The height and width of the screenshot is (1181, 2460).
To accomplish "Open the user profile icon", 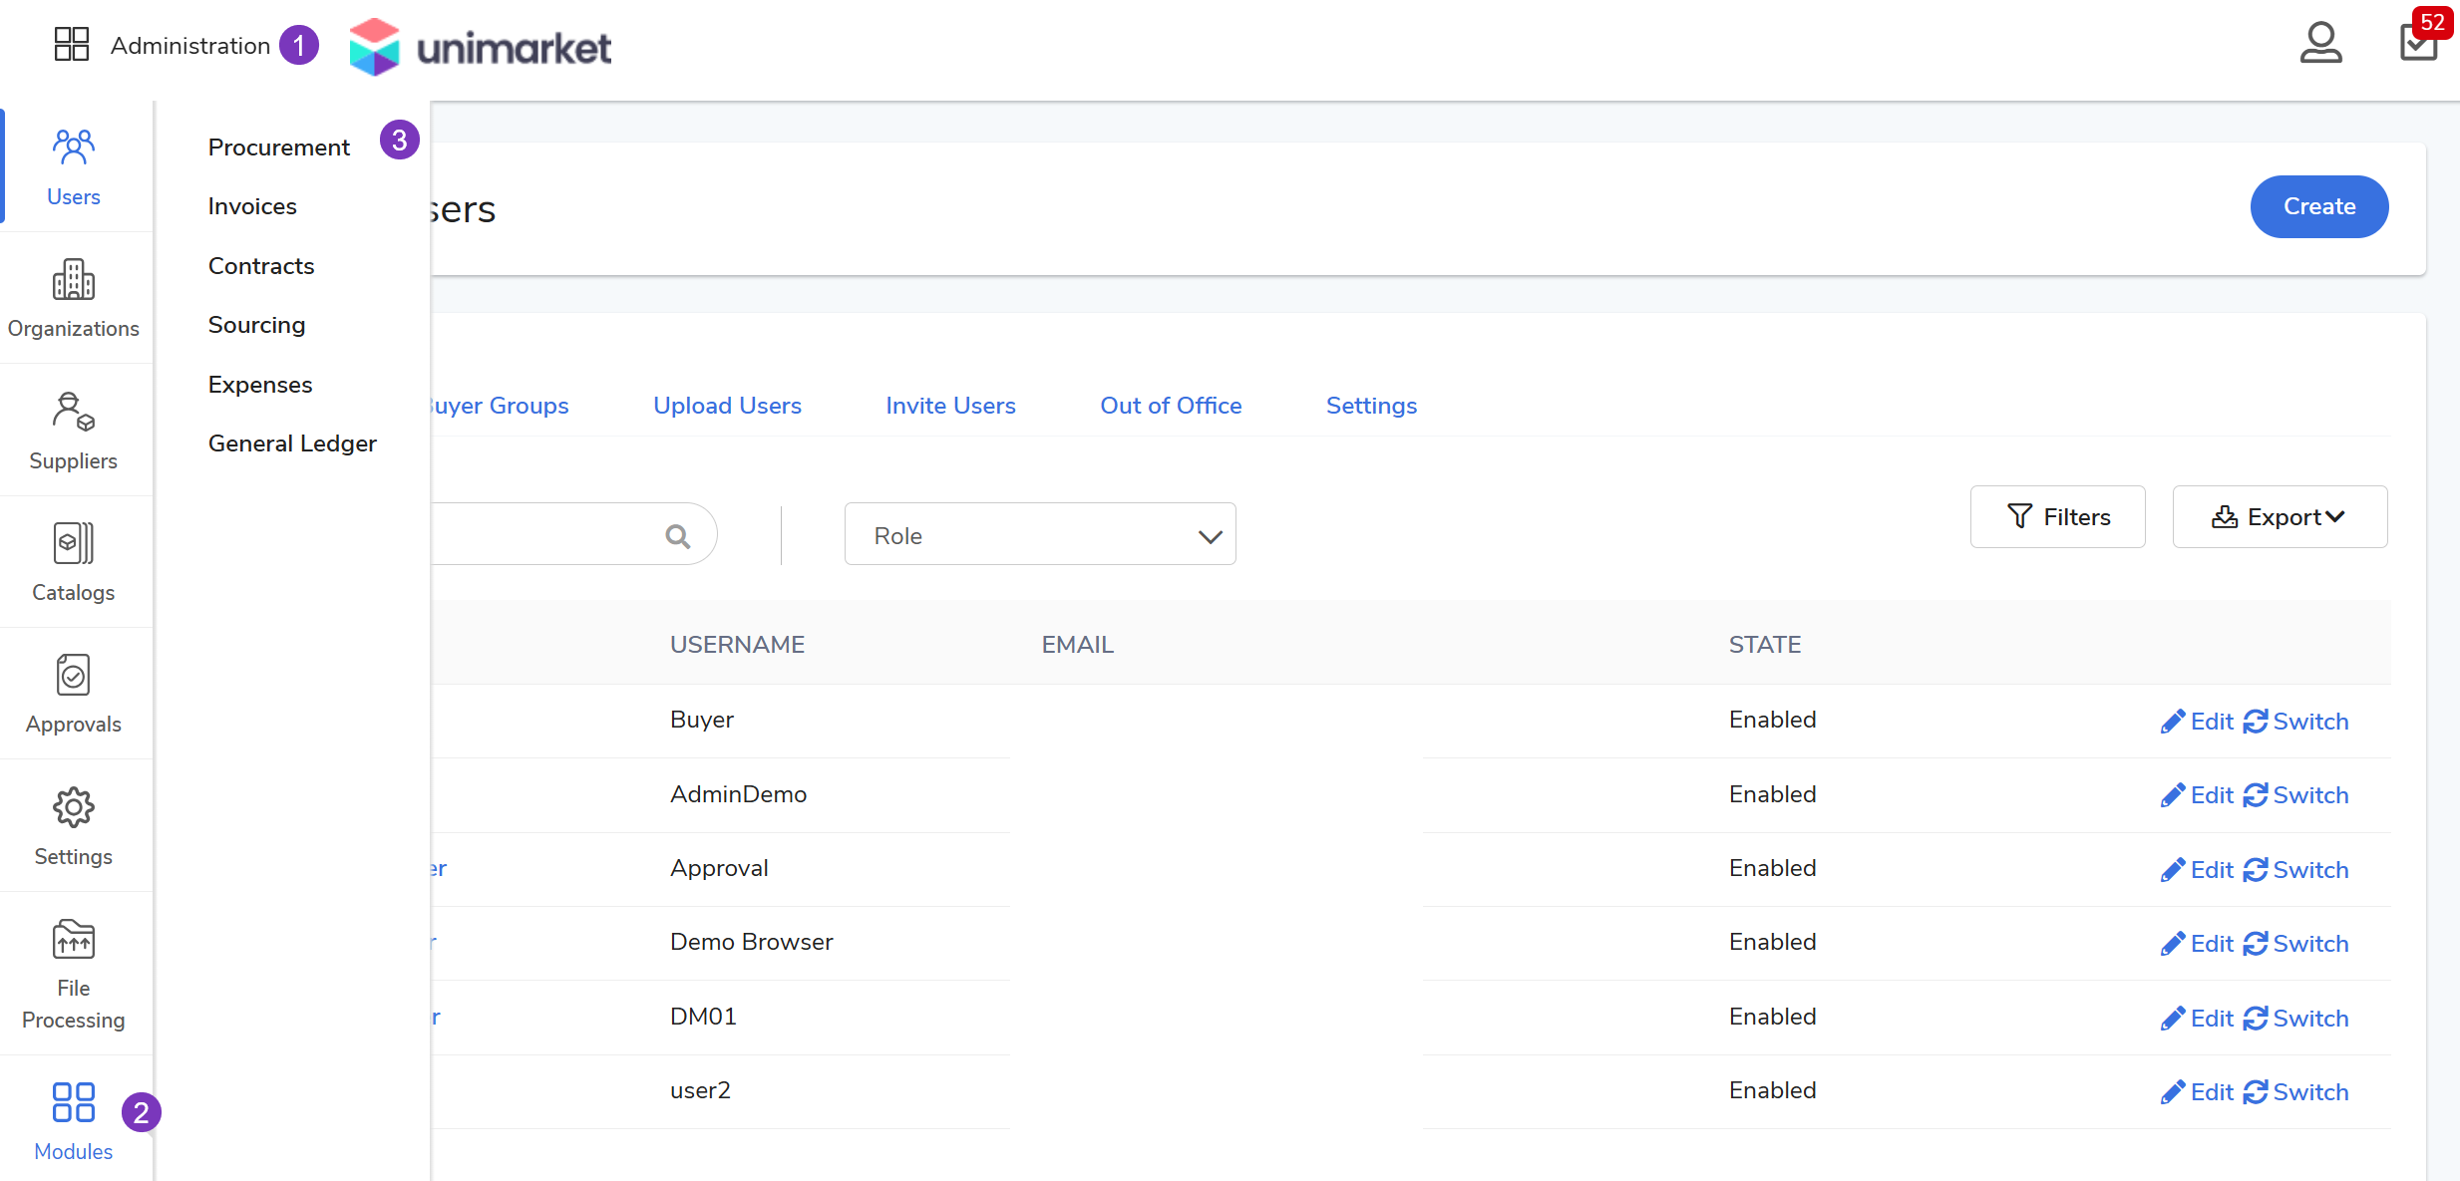I will (2320, 44).
